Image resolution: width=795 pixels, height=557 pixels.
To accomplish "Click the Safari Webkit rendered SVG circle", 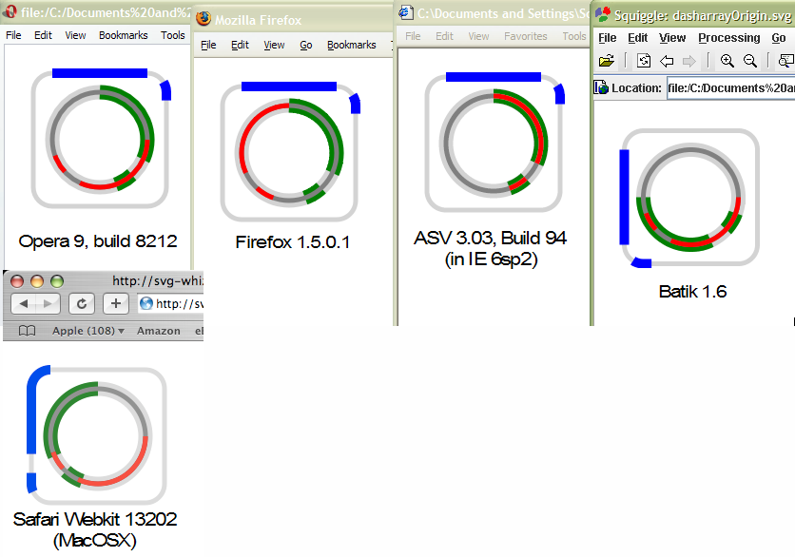I will coord(96,435).
